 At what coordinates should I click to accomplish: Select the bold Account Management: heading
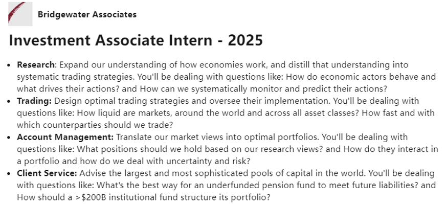[x=65, y=138]
